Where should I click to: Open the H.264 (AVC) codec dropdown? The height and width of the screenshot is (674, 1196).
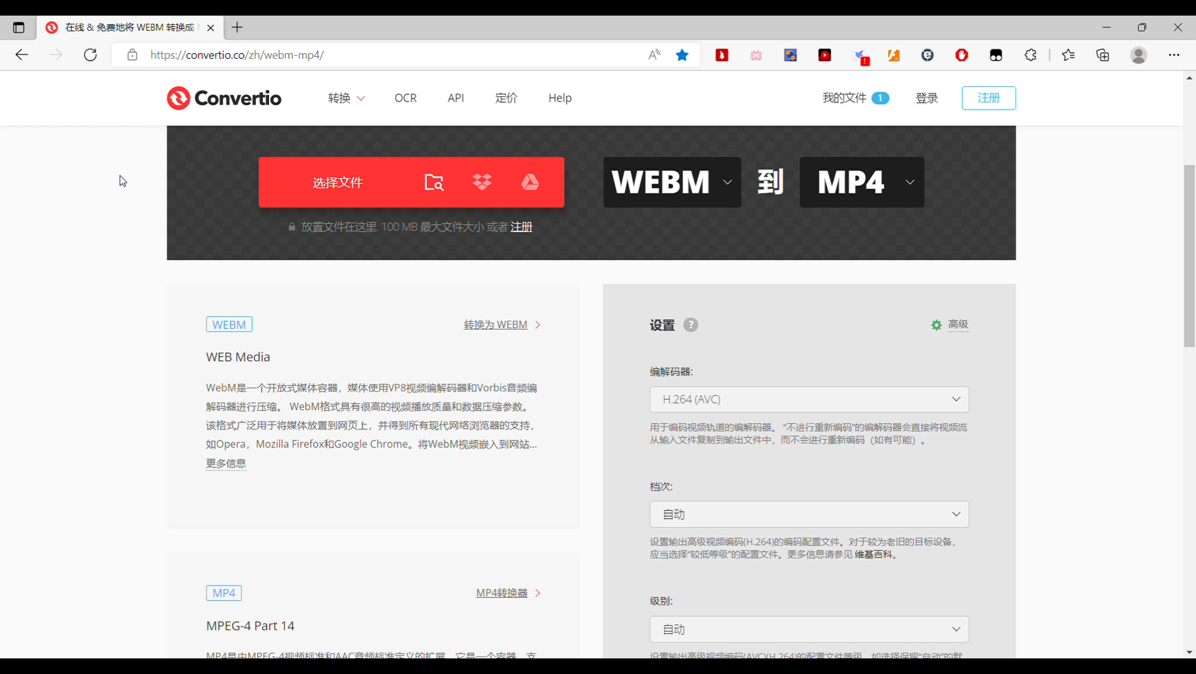click(x=808, y=399)
